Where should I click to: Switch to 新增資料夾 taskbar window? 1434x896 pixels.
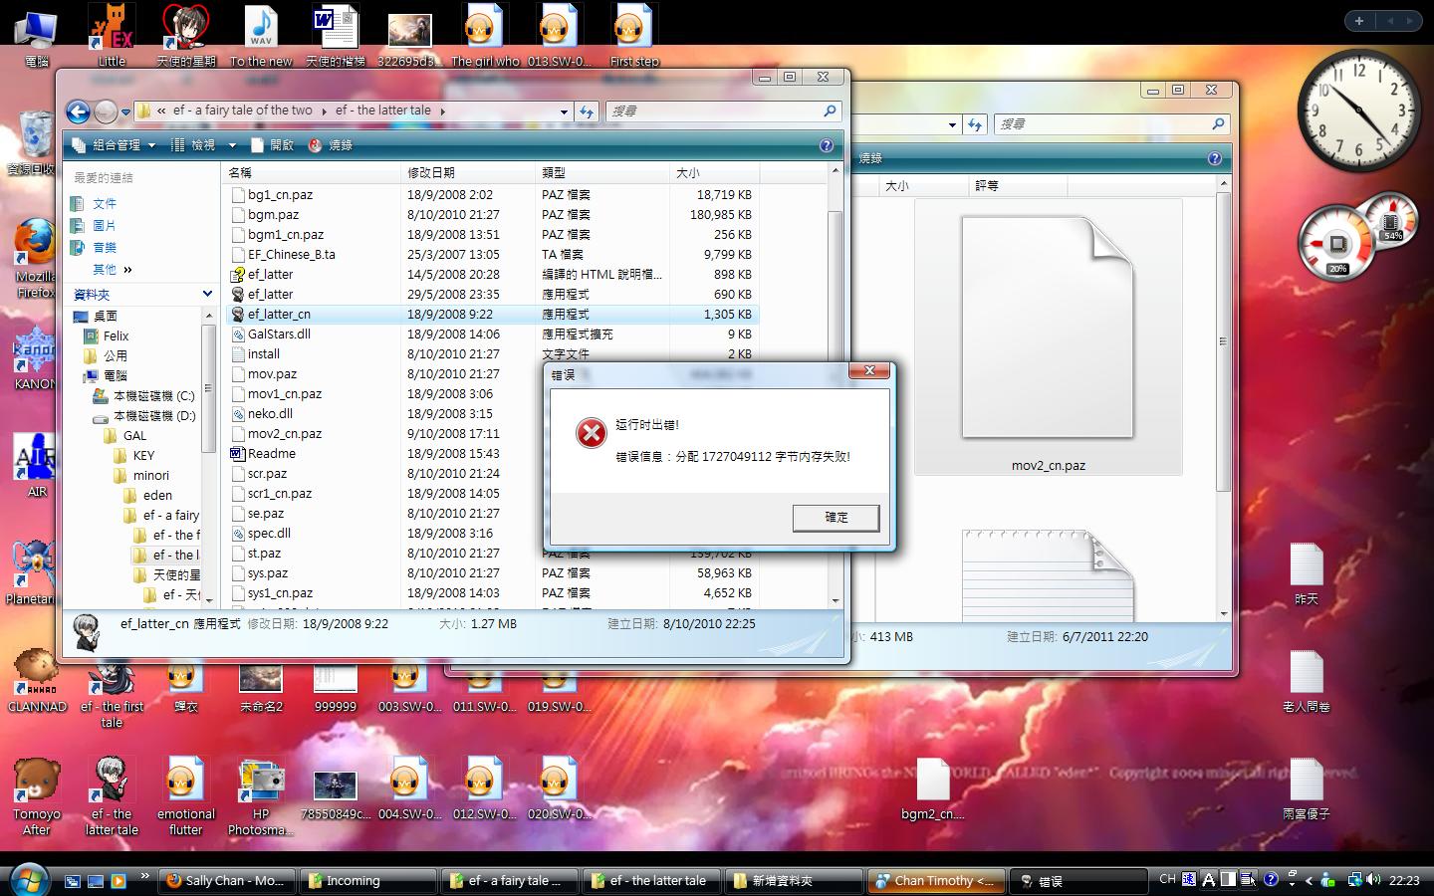tap(794, 881)
